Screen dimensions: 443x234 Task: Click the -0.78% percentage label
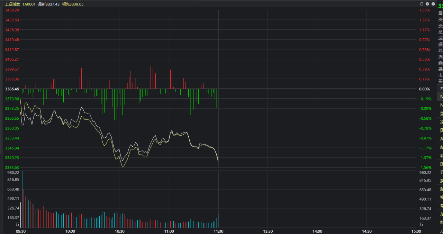pos(425,128)
